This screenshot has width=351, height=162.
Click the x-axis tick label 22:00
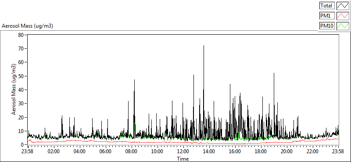312,151
